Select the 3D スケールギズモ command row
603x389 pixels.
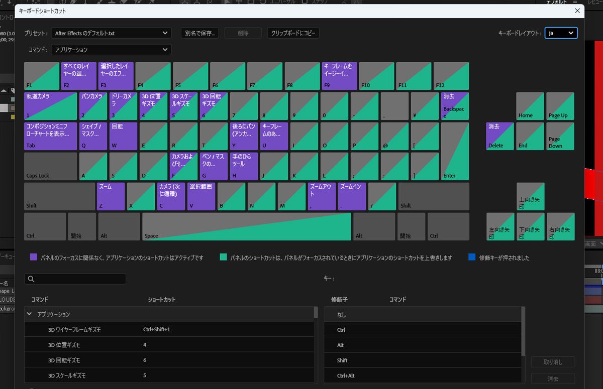point(169,375)
